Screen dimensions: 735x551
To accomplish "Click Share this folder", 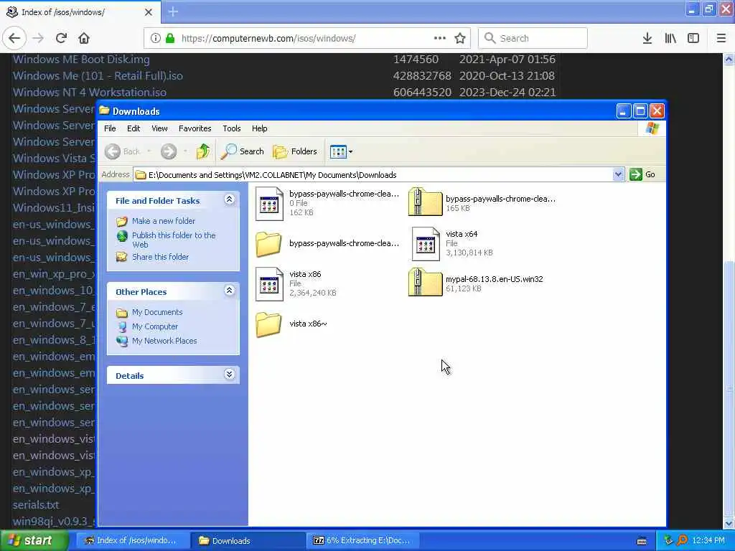I will click(160, 257).
